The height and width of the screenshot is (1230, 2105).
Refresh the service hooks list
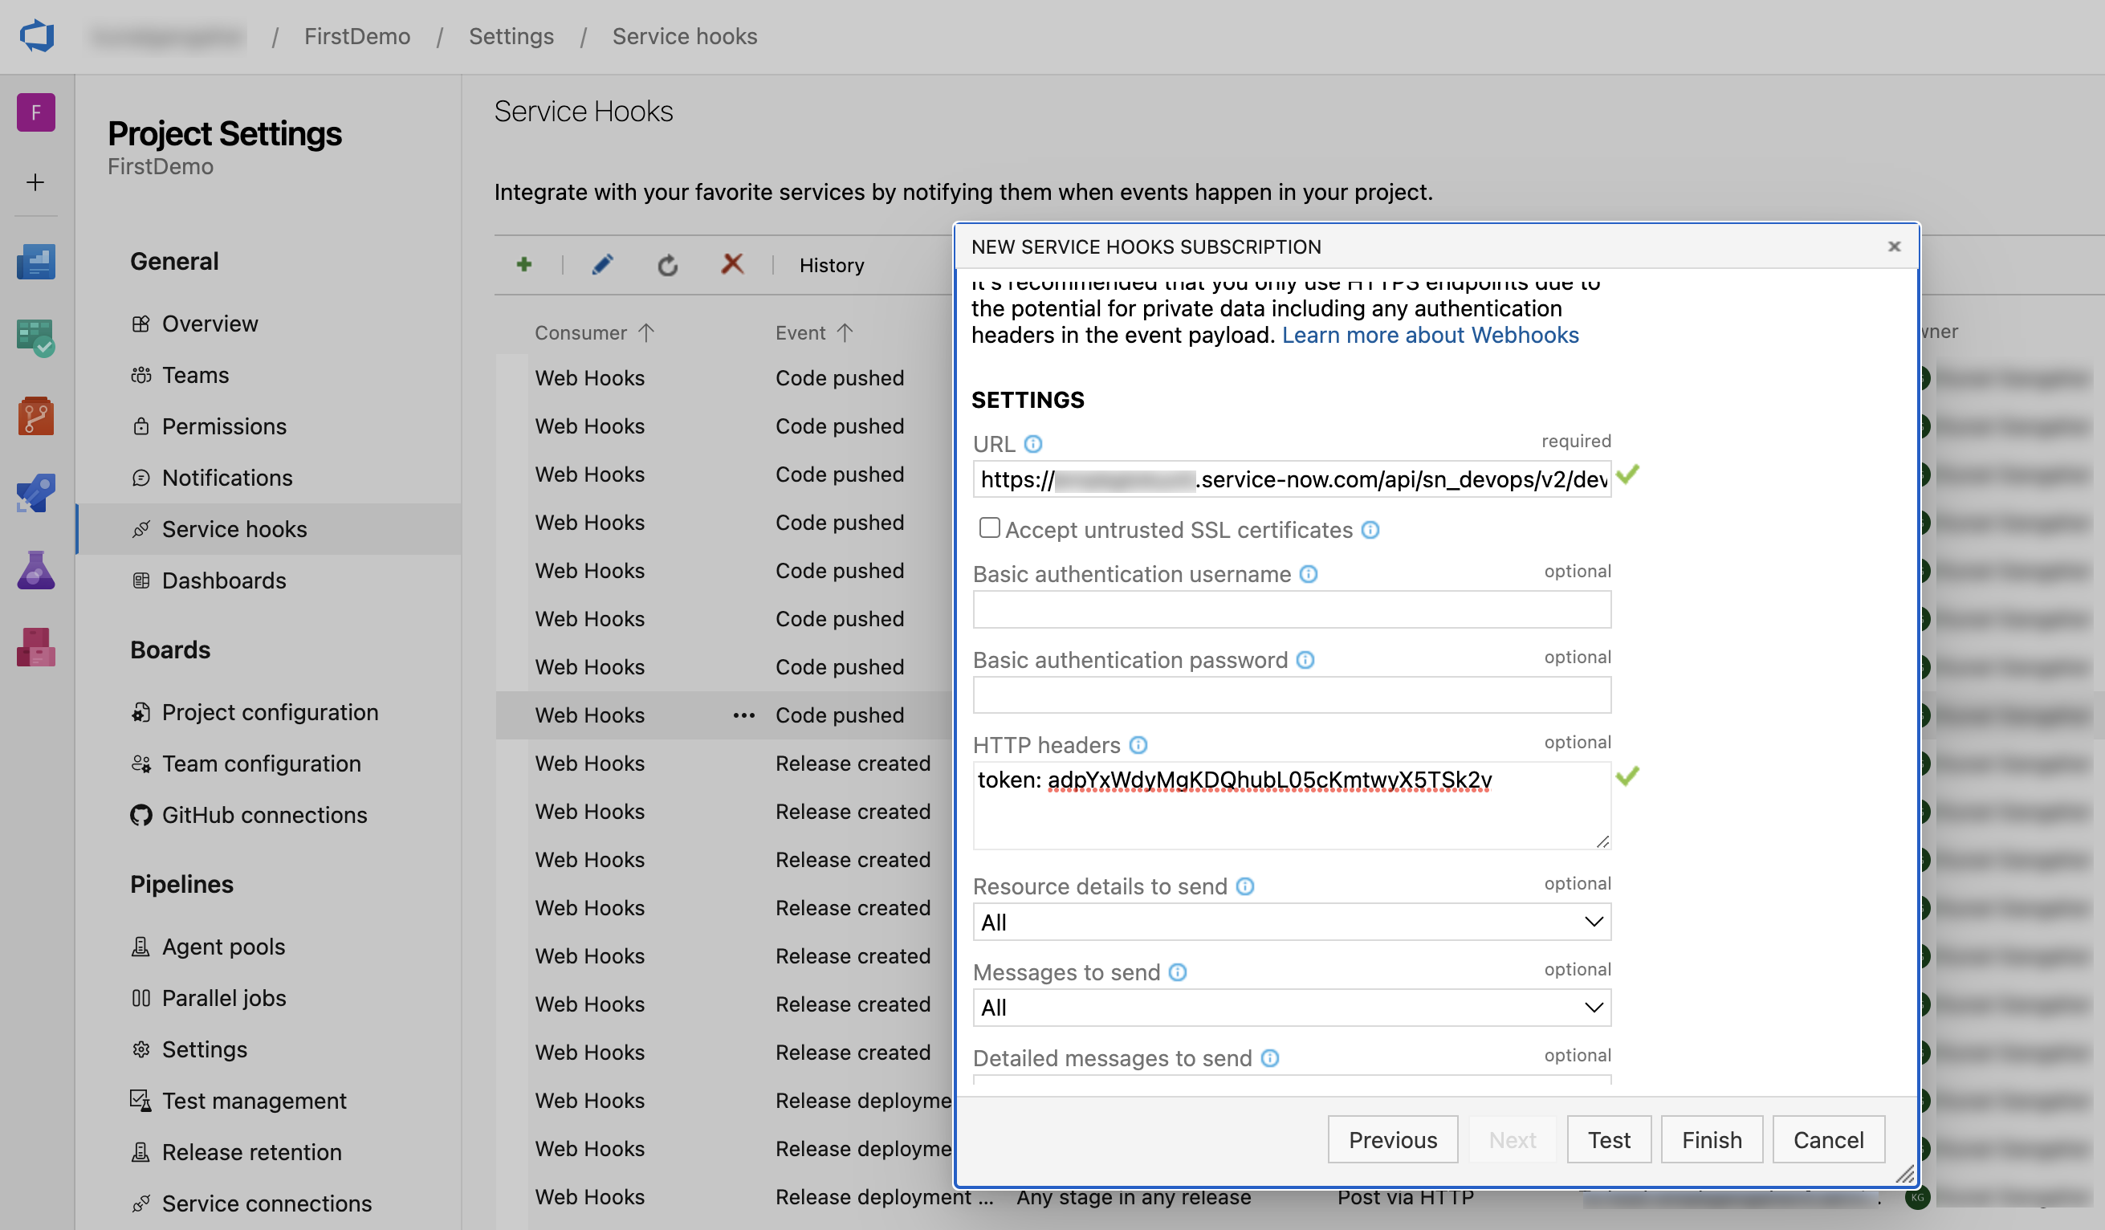coord(667,266)
